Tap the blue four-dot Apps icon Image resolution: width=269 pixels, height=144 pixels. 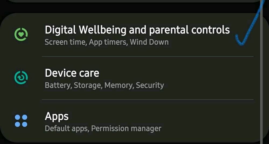[21, 121]
